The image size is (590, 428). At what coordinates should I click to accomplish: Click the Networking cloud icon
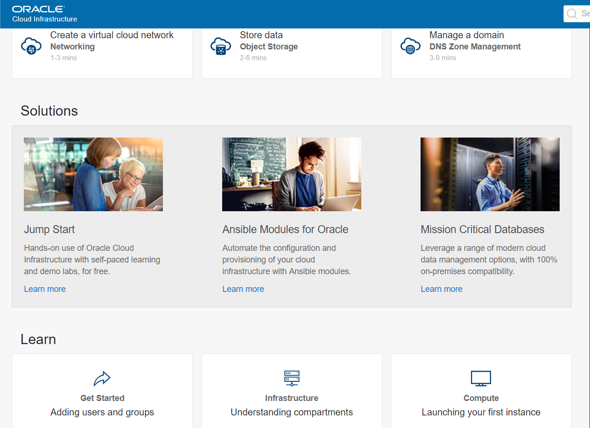tap(31, 46)
